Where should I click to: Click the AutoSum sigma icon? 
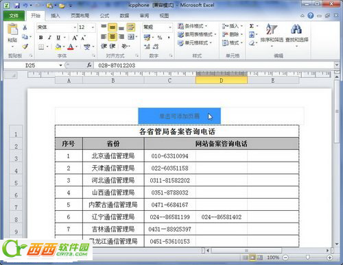point(252,26)
